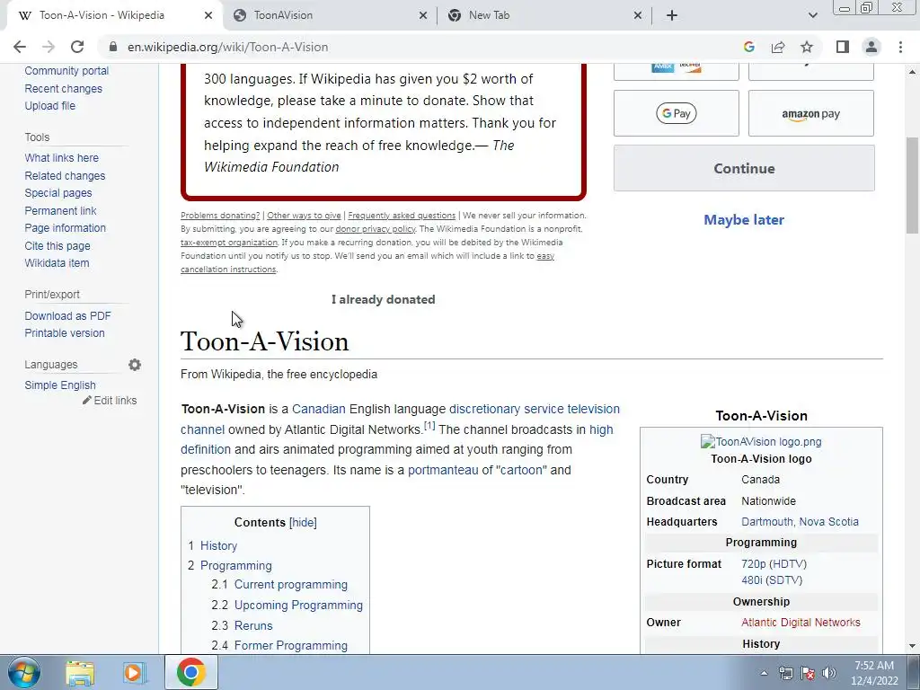Screen dimensions: 920x690
Task: Open the side panel icon
Action: click(843, 47)
